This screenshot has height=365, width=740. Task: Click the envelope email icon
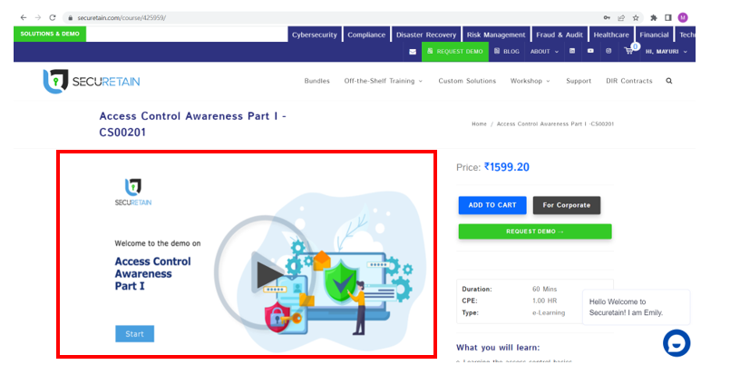[413, 52]
